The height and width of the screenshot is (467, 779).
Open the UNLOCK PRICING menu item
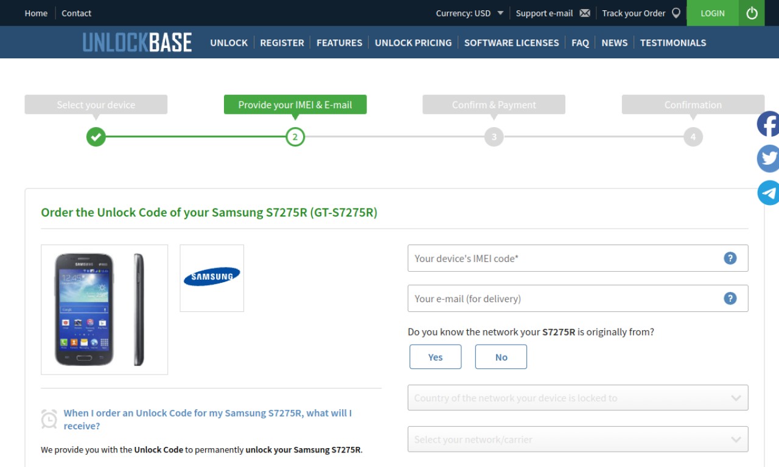coord(413,43)
